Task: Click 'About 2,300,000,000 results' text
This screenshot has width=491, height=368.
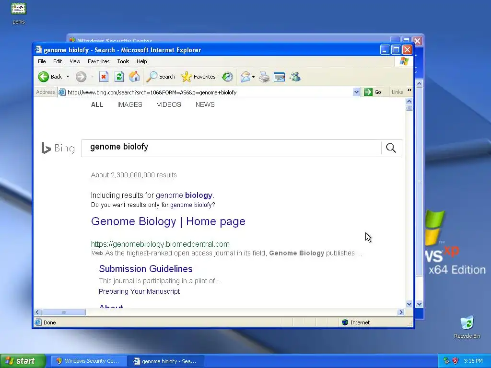Action: pyautogui.click(x=134, y=175)
